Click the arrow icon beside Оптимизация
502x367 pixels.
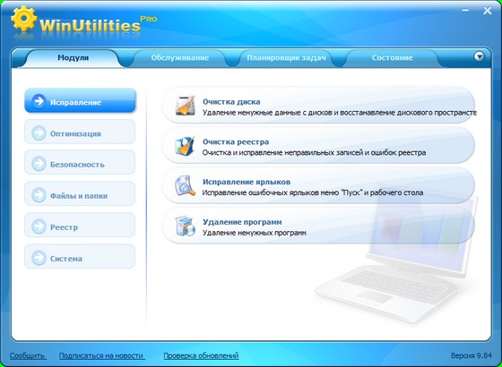(39, 133)
